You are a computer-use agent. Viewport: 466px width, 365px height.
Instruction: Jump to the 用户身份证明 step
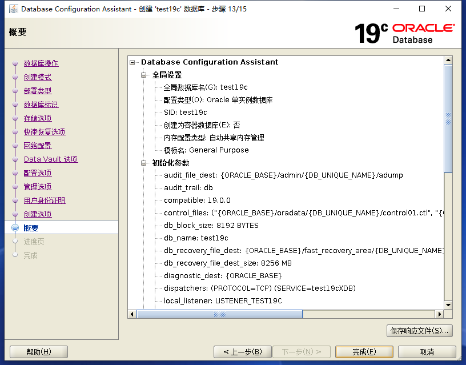45,200
